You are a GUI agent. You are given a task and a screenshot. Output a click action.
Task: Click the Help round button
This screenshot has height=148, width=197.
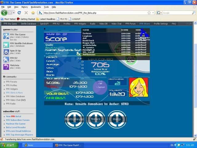[117, 119]
